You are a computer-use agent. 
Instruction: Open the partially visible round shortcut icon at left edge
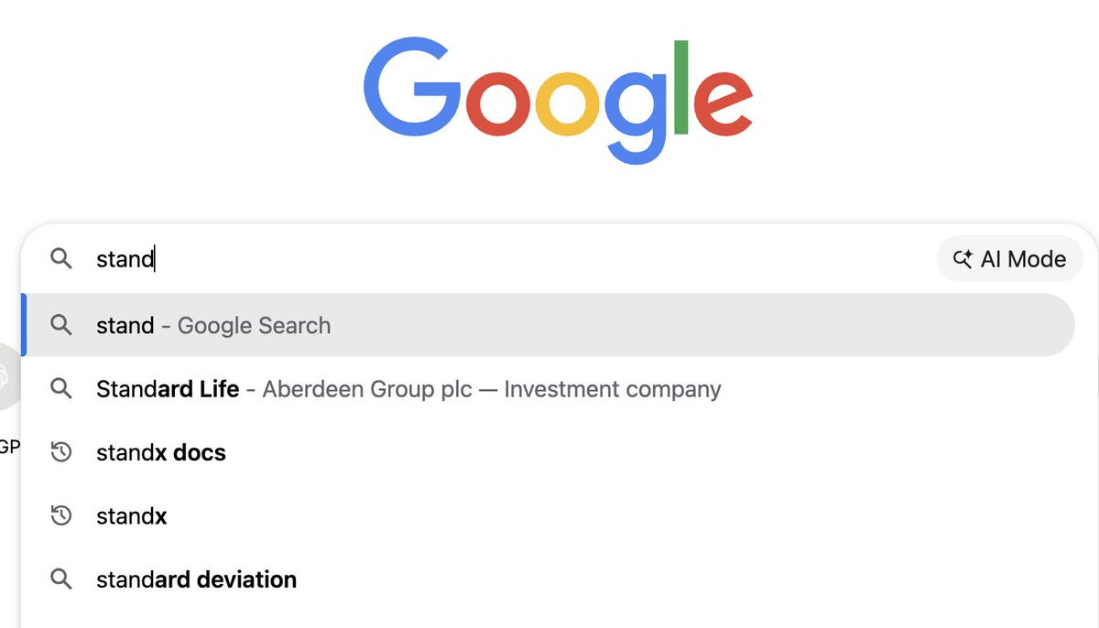[7, 375]
